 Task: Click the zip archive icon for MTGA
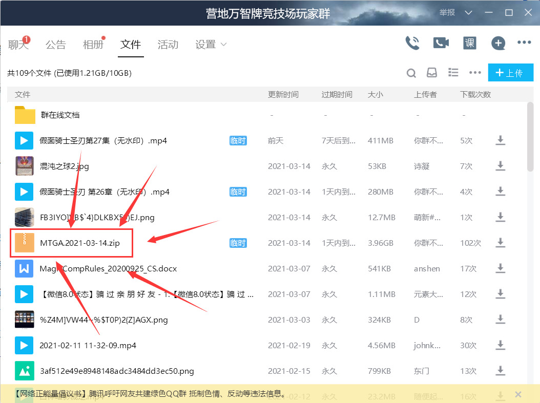tap(25, 243)
